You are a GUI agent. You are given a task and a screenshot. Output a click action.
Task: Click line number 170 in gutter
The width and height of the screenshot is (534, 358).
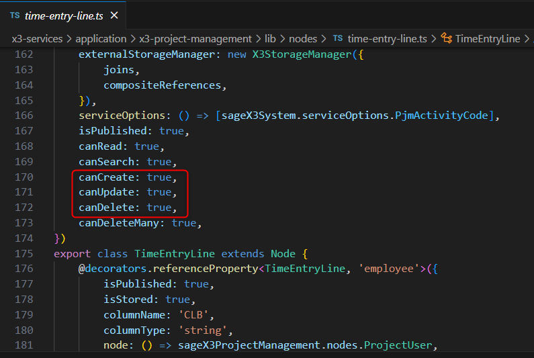pos(24,177)
